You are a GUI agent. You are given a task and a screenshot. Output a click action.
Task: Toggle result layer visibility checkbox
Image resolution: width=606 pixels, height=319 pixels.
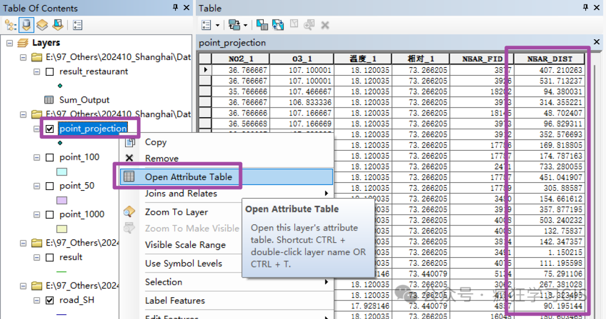pyautogui.click(x=49, y=257)
